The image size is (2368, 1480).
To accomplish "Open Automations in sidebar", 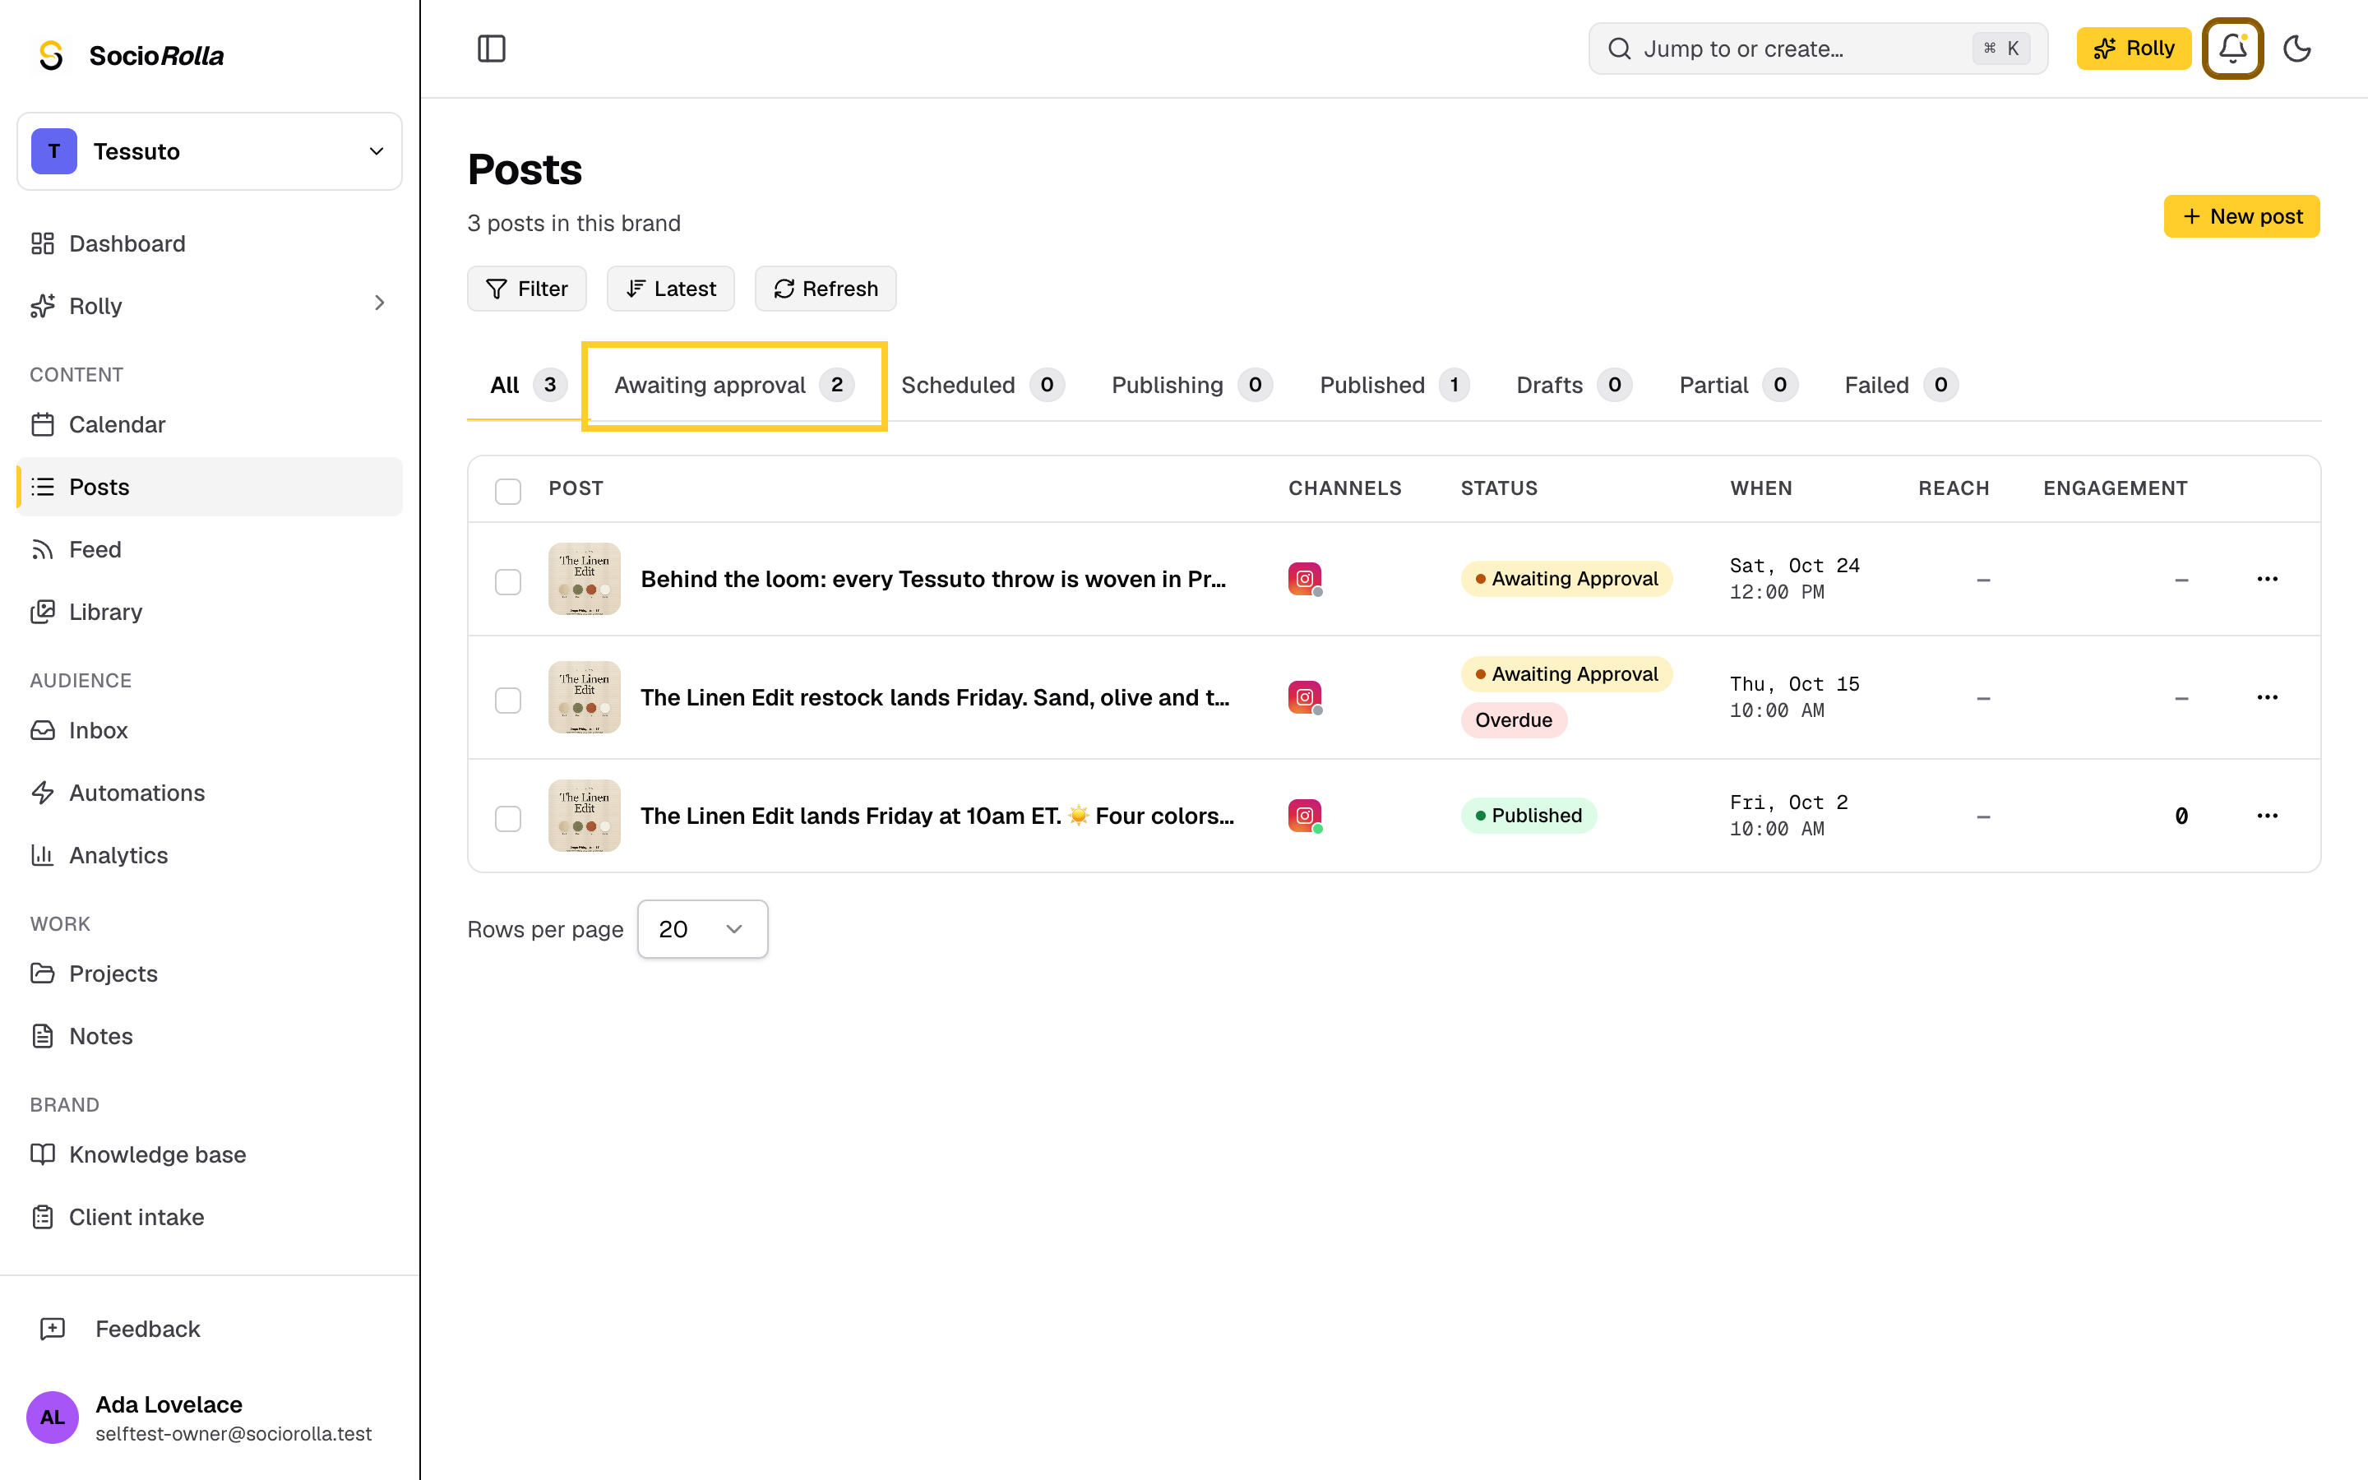I will coord(210,793).
